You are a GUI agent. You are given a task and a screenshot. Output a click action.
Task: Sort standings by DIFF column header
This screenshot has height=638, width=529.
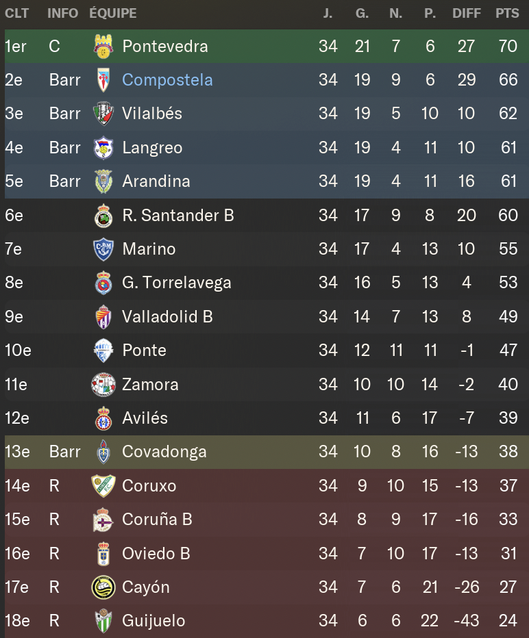click(466, 14)
